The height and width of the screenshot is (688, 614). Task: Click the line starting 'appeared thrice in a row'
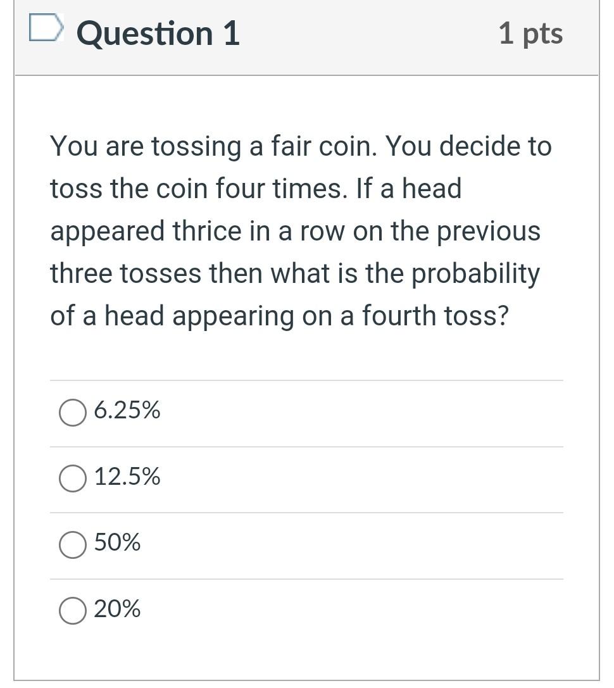[x=296, y=231]
